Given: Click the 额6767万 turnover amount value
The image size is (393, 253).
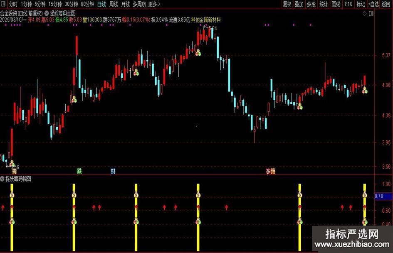Looking at the screenshot, I should [112, 20].
